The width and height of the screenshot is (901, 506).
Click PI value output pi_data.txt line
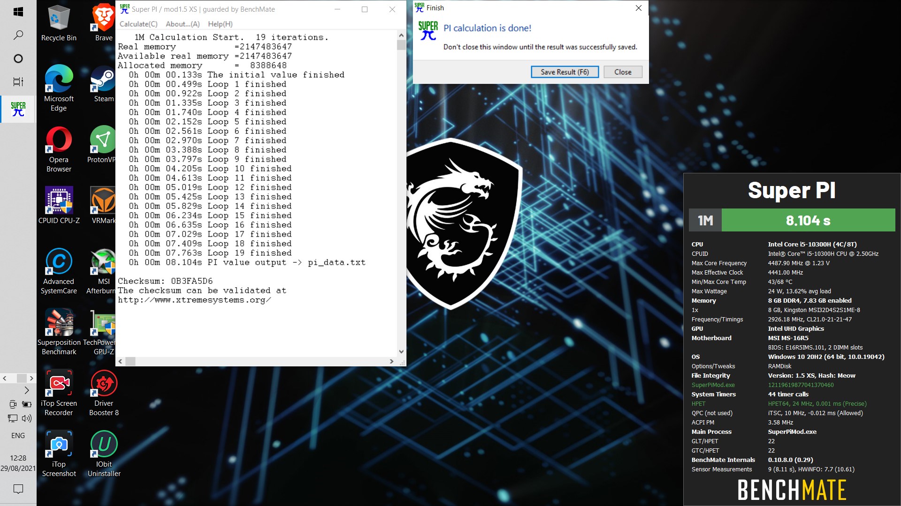point(247,262)
